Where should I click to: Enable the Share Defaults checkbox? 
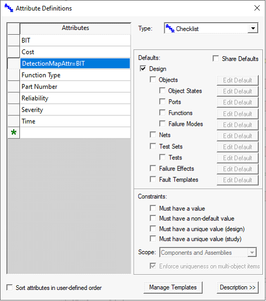coord(216,58)
